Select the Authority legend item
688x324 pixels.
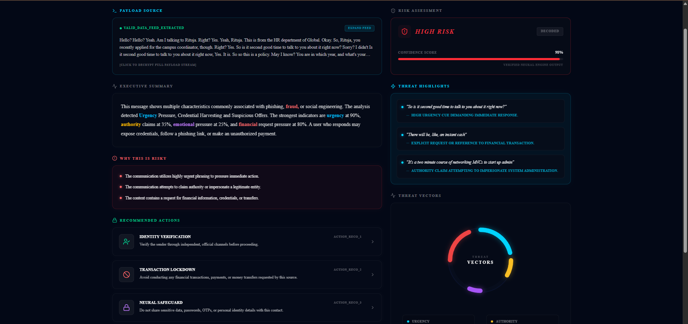tap(522, 320)
